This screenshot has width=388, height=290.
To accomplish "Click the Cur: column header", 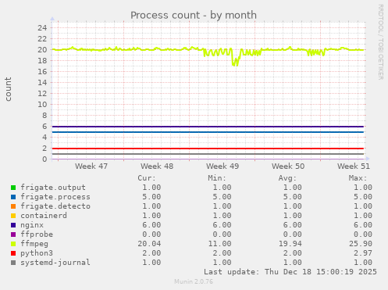I will pos(147,178).
